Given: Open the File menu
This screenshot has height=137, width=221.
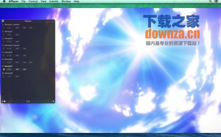Looking at the screenshot, I should [x=24, y=1].
